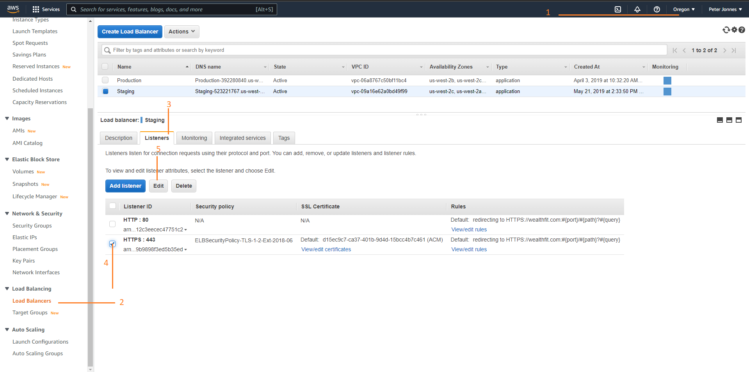Open the AWS CloudShell icon

pyautogui.click(x=618, y=9)
